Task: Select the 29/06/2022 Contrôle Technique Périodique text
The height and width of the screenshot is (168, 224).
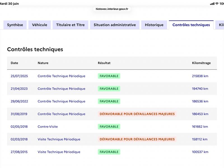Action: (61, 101)
